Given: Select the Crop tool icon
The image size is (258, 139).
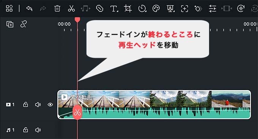Looking at the screenshot, I should (x=128, y=8).
